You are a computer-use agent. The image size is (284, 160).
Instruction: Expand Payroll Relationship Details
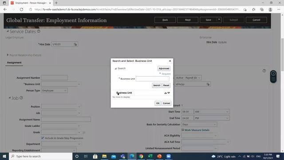click(x=8, y=55)
